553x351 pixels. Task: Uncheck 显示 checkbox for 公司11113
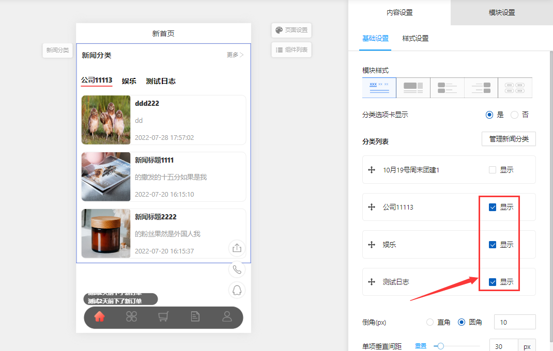click(x=493, y=208)
